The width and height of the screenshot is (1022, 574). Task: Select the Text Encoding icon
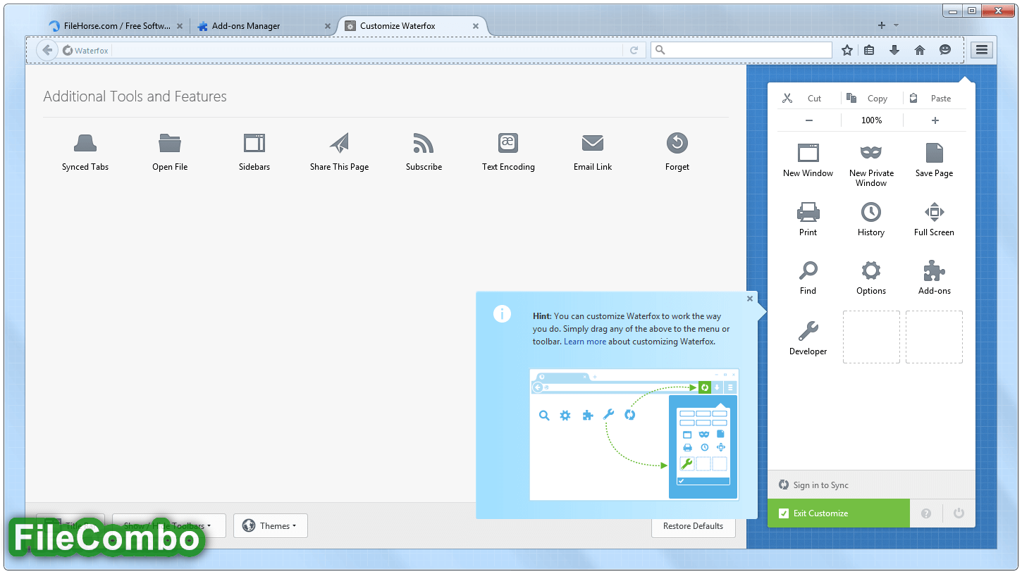click(508, 143)
